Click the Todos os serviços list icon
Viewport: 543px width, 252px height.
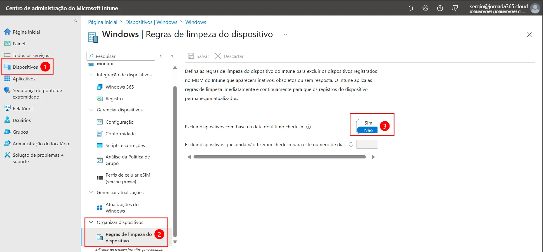pyautogui.click(x=7, y=55)
